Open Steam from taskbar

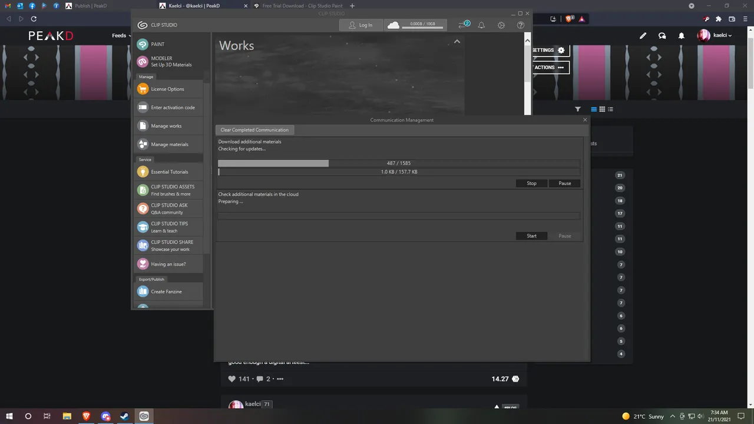pyautogui.click(x=125, y=416)
